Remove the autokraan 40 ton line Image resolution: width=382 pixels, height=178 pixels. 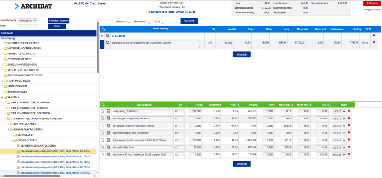pyautogui.click(x=349, y=154)
